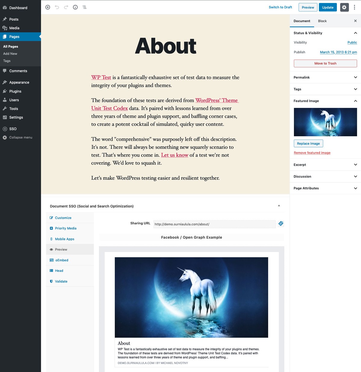Screen dimensions: 361x372
Task: Click the Add block plus icon
Action: pyautogui.click(x=48, y=7)
